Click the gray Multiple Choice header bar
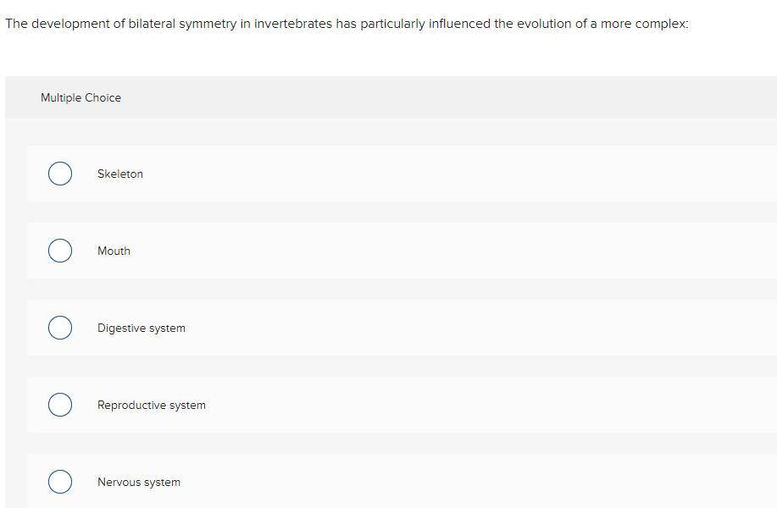 390,97
